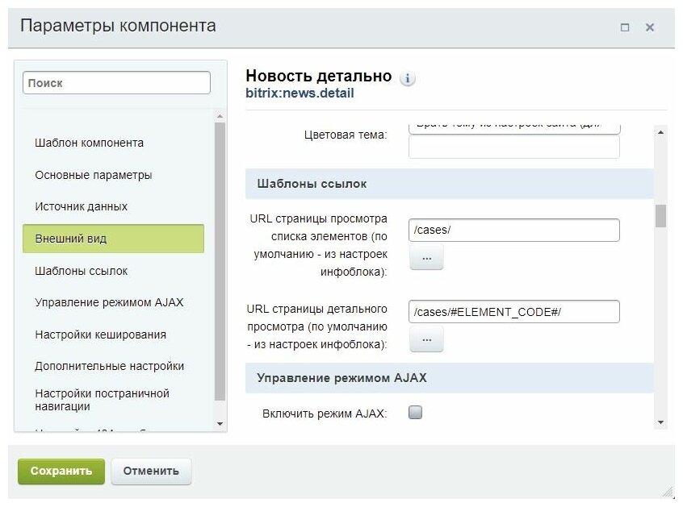
Task: Open Источник данных section
Action: click(x=81, y=206)
